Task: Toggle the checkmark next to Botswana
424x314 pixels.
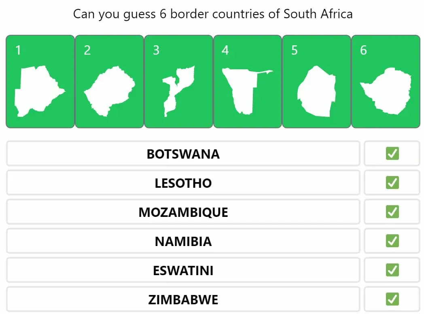Action: click(392, 153)
